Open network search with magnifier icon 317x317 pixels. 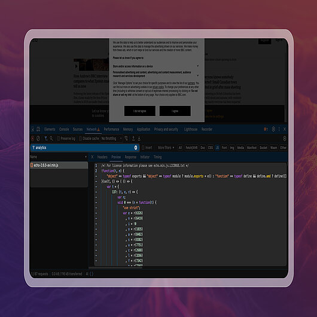[51, 139]
